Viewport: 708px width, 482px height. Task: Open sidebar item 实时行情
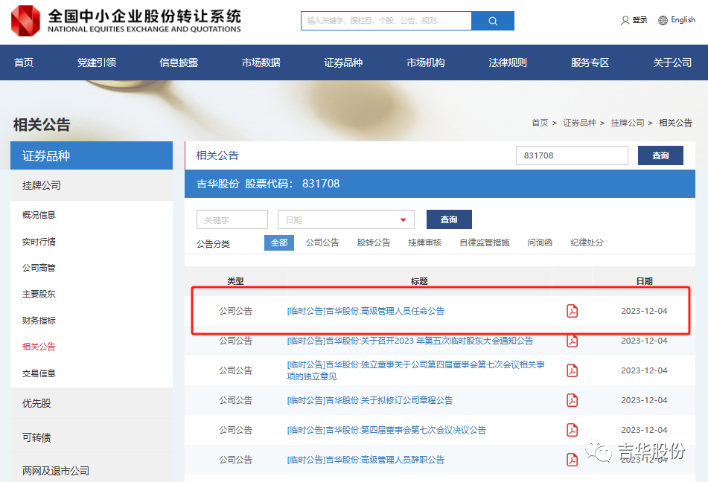coord(39,242)
